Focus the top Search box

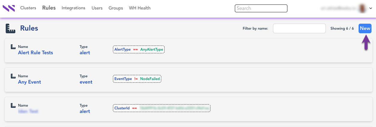click(261, 8)
